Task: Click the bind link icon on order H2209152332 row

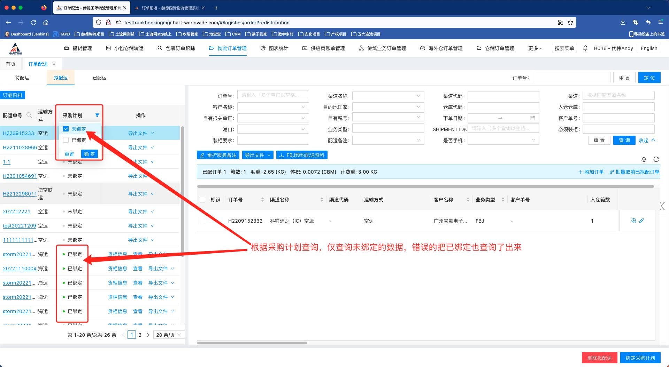Action: (642, 221)
